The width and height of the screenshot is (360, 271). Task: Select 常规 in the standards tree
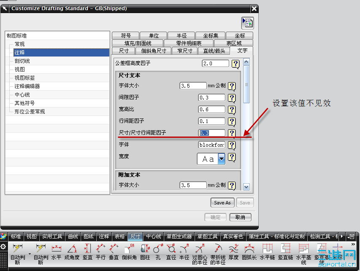[x=19, y=44]
